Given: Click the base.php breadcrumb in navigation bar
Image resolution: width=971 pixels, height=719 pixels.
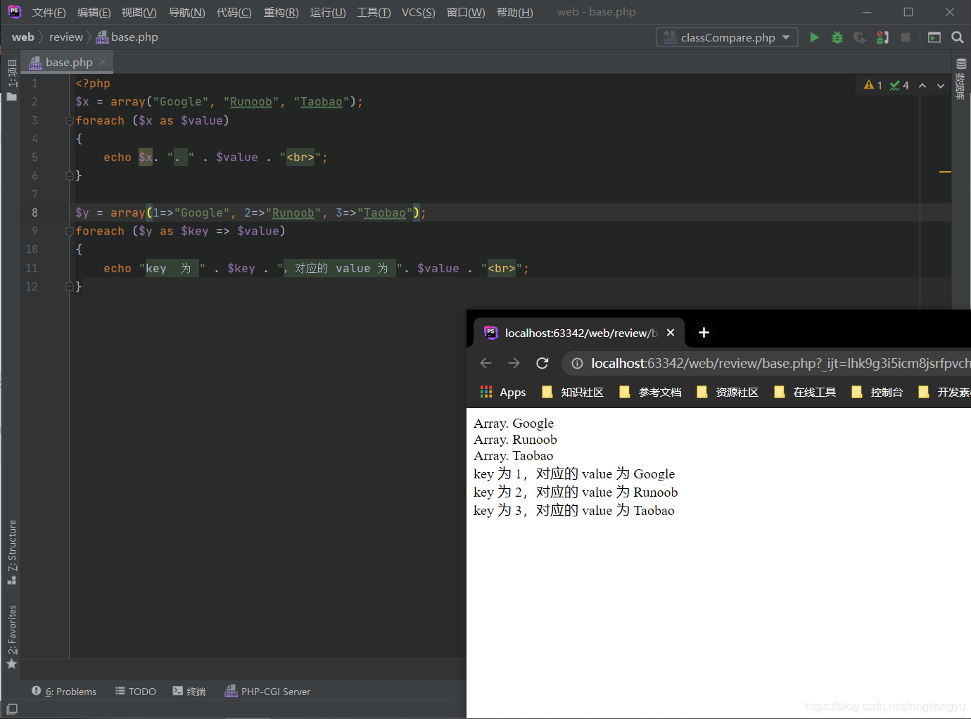Looking at the screenshot, I should point(127,37).
